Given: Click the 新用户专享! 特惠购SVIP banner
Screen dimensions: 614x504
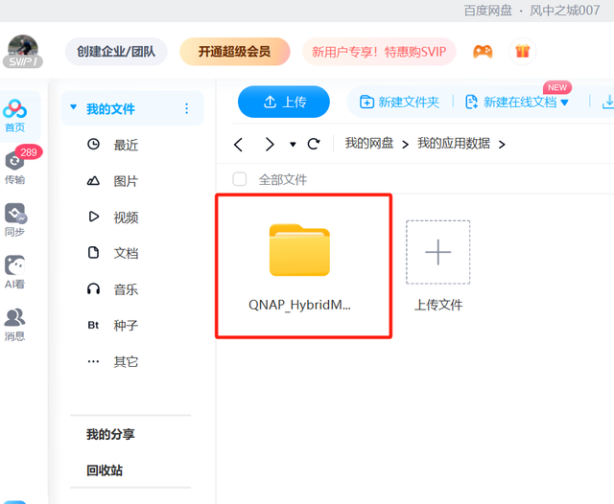Looking at the screenshot, I should pyautogui.click(x=379, y=51).
